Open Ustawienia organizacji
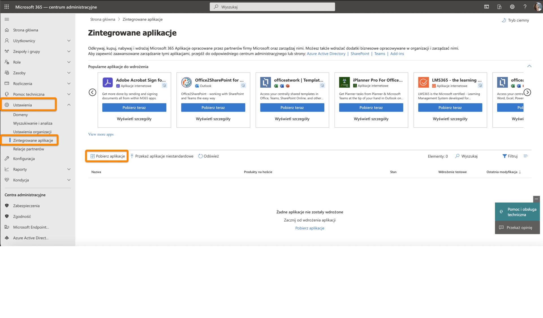Screen dimensions: 543x318 [32, 132]
